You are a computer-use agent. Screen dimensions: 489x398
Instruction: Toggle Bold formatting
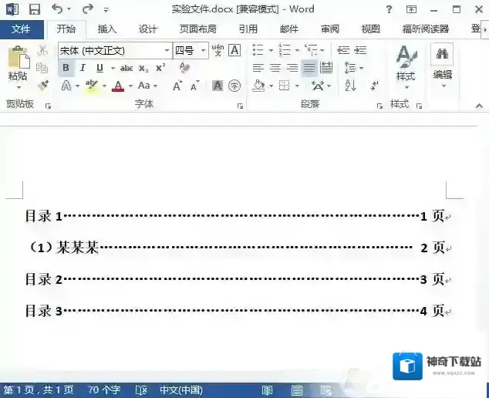click(66, 68)
